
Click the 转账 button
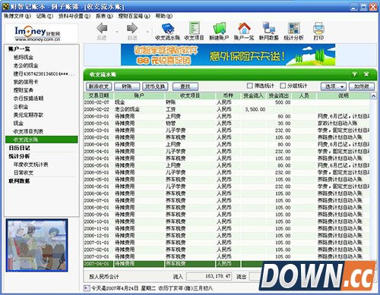pyautogui.click(x=127, y=86)
